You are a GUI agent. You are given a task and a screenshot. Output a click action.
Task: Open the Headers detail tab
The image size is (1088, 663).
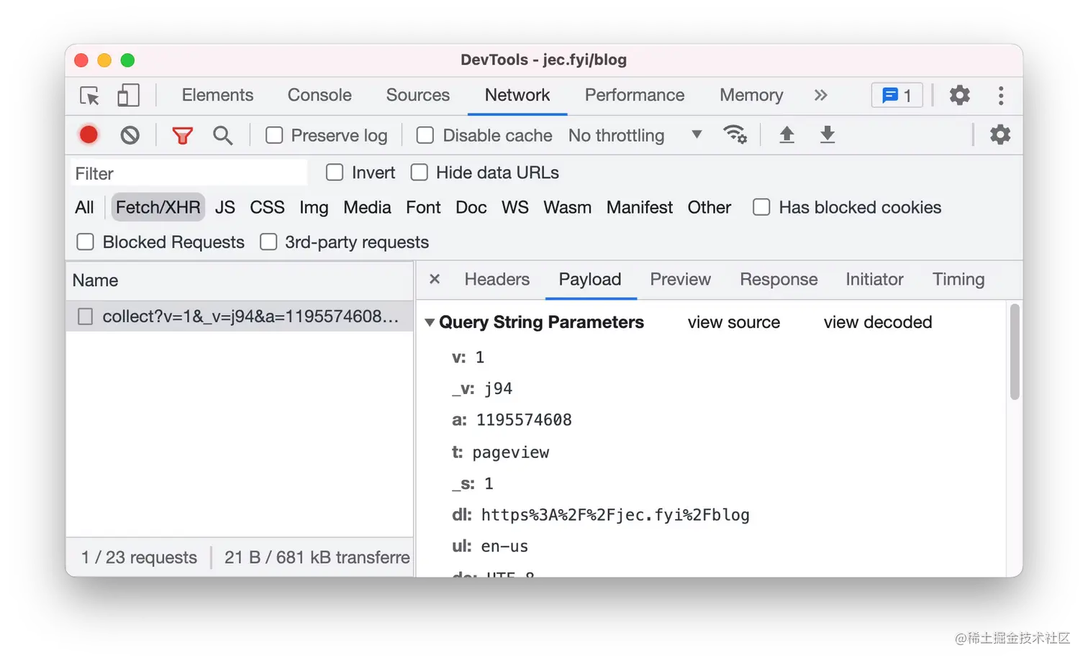[x=497, y=279]
